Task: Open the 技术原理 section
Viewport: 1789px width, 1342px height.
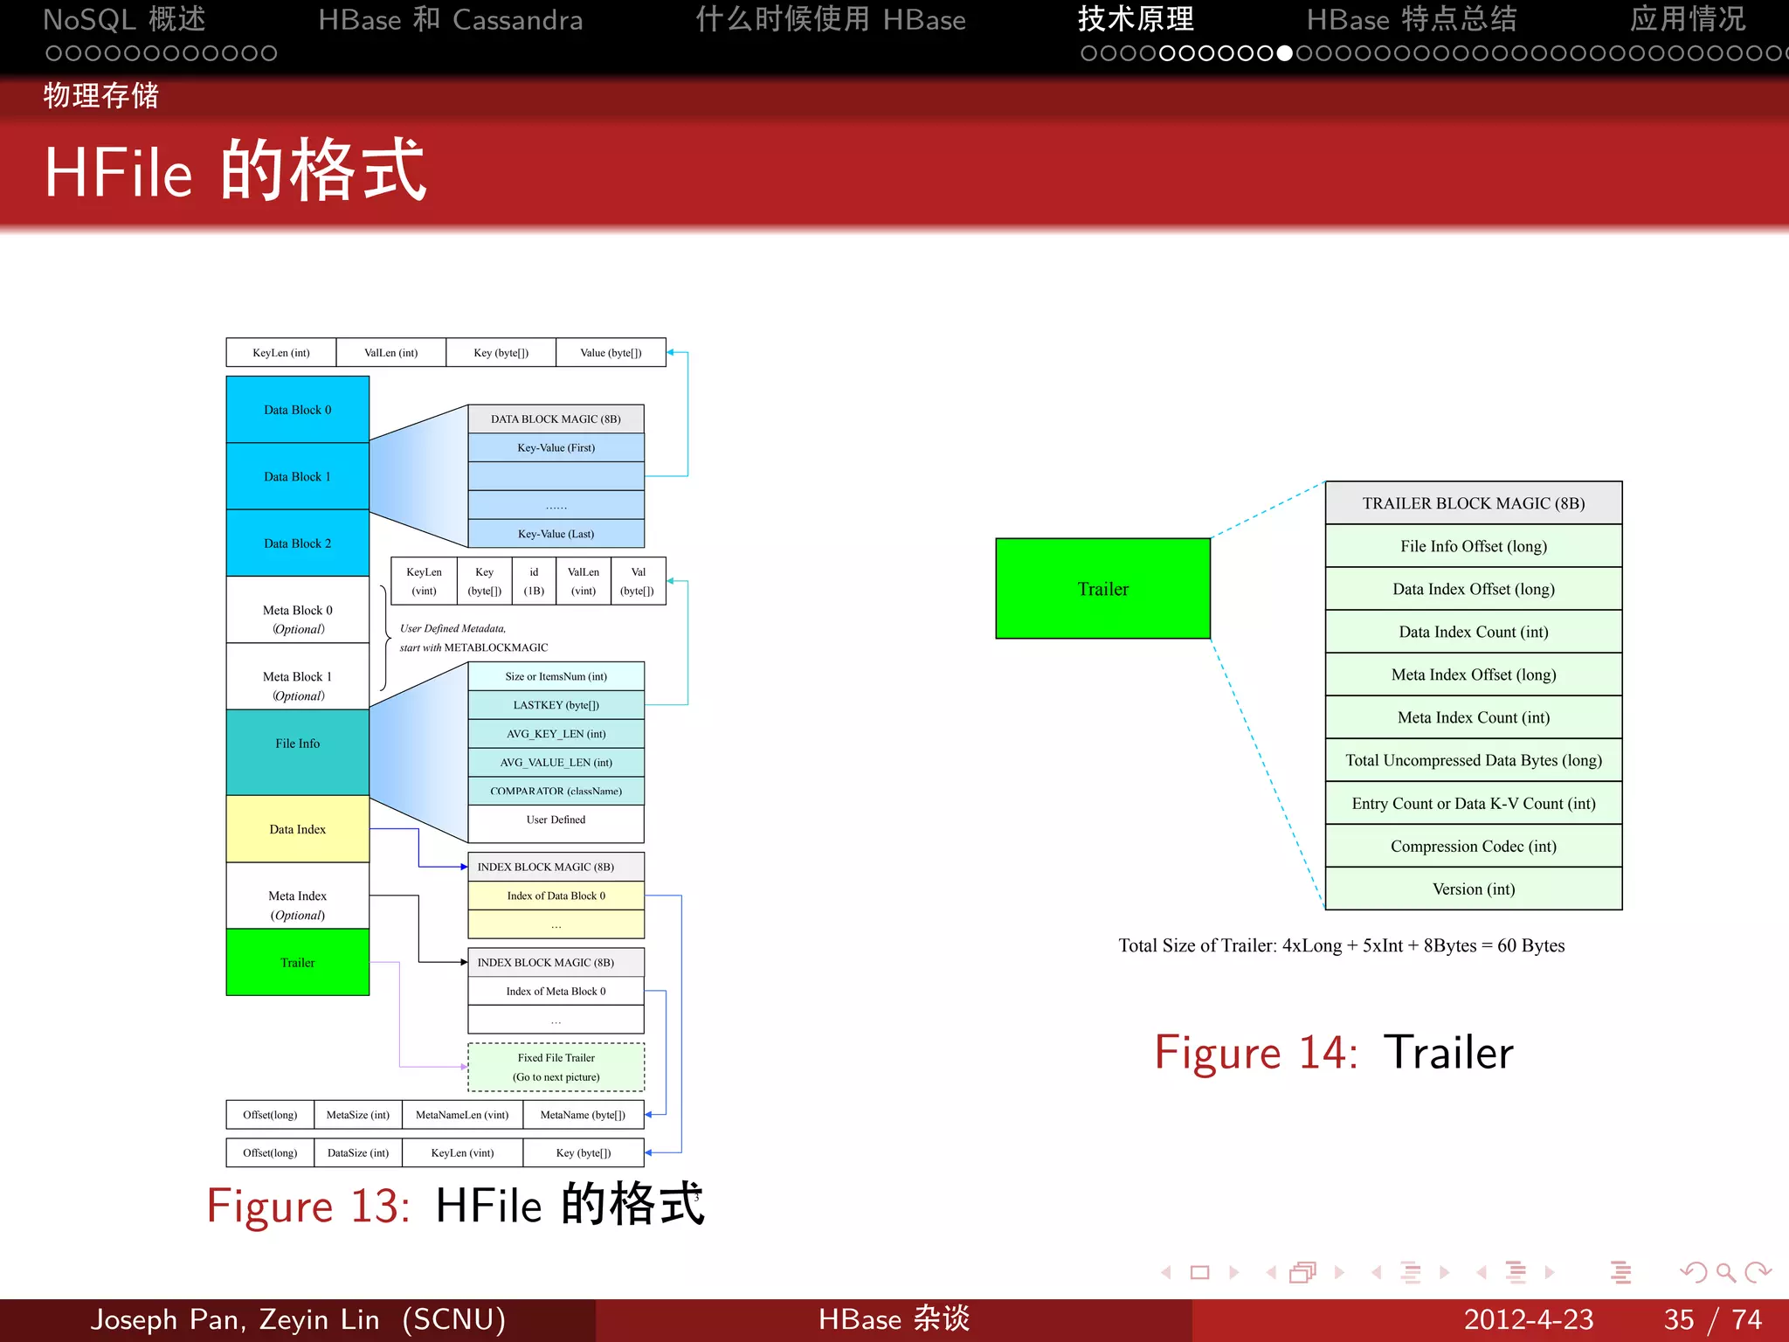Action: (1136, 19)
